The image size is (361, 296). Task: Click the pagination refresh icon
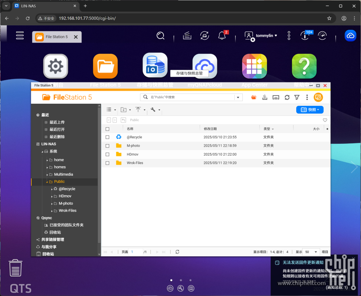coord(177,252)
